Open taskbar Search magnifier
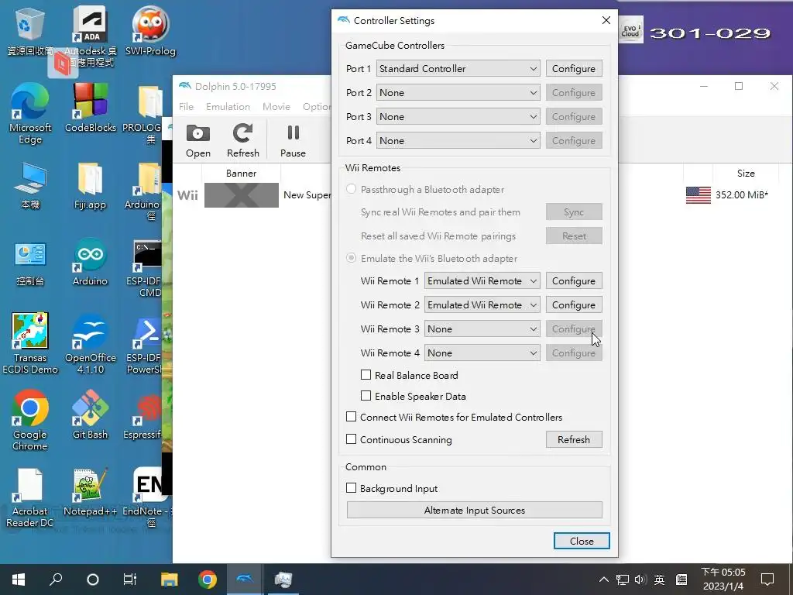Viewport: 793px width, 595px height. 56,580
